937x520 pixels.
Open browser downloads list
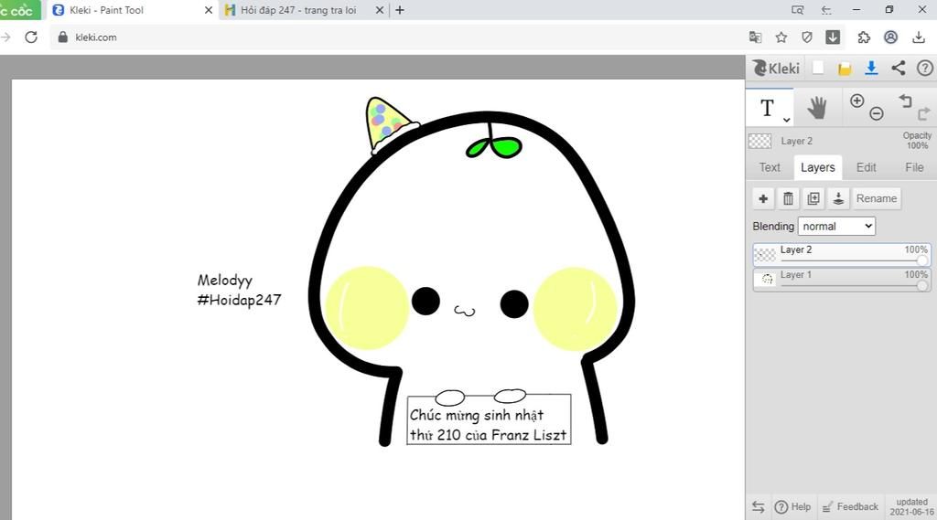pyautogui.click(x=919, y=37)
